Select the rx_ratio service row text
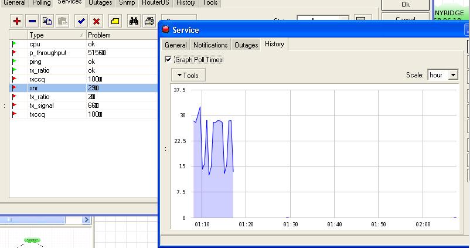The image size is (470, 248). pos(39,70)
